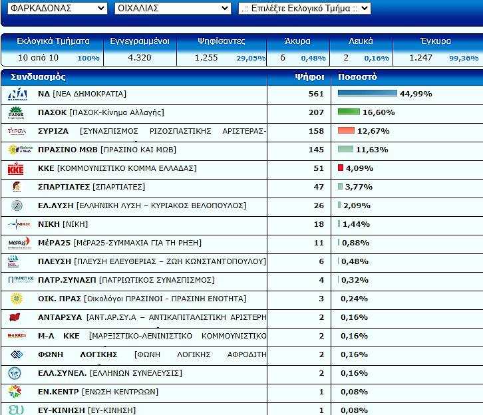Open the ΟΙΧΑΛΙΑΣ district dropdown
483x415 pixels.
coord(172,8)
